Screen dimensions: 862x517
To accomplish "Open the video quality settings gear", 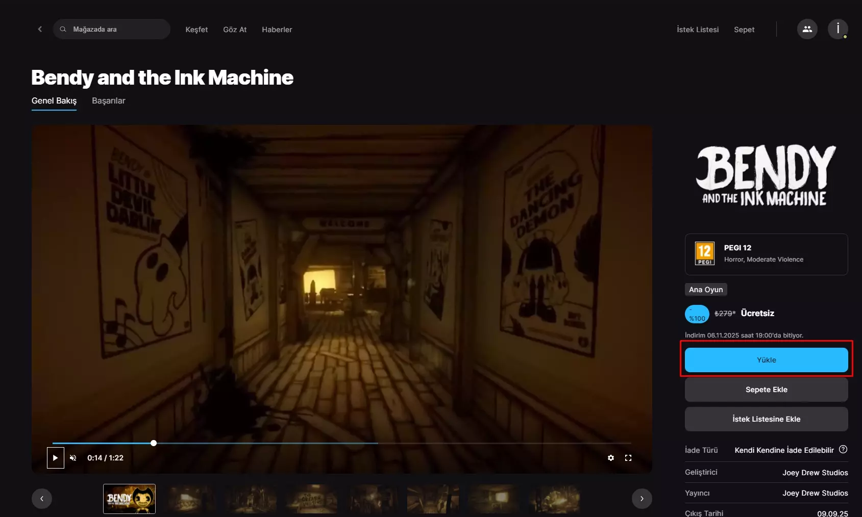I will click(611, 458).
